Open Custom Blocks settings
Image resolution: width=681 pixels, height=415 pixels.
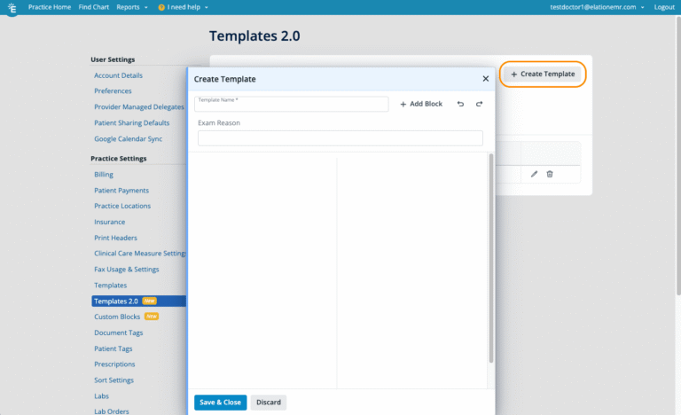click(x=117, y=317)
